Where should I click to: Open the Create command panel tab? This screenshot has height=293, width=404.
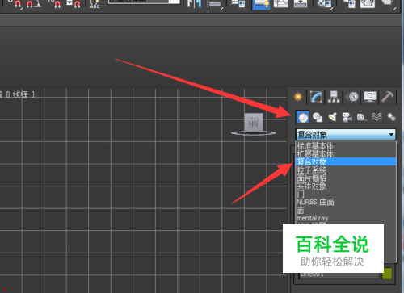click(298, 97)
